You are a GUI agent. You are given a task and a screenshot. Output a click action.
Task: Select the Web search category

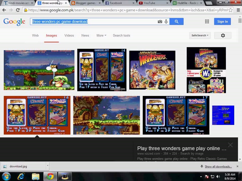[x=35, y=35]
